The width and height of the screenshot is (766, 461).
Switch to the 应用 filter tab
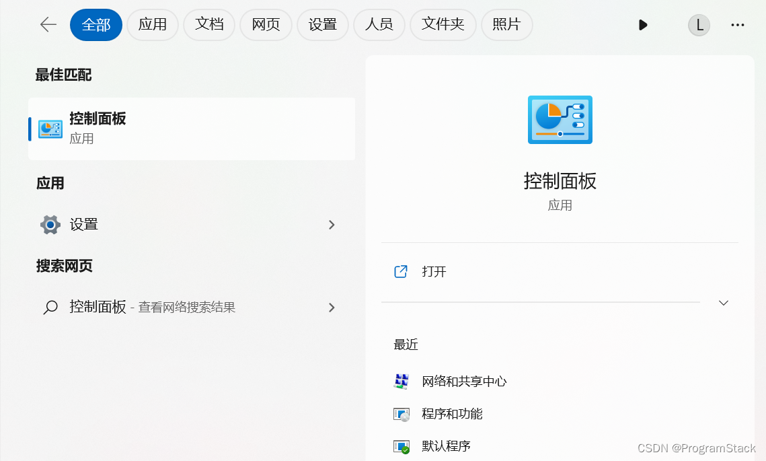point(153,24)
